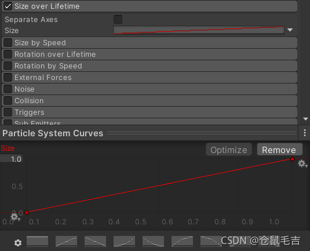Enable the Collision module

tap(8, 101)
